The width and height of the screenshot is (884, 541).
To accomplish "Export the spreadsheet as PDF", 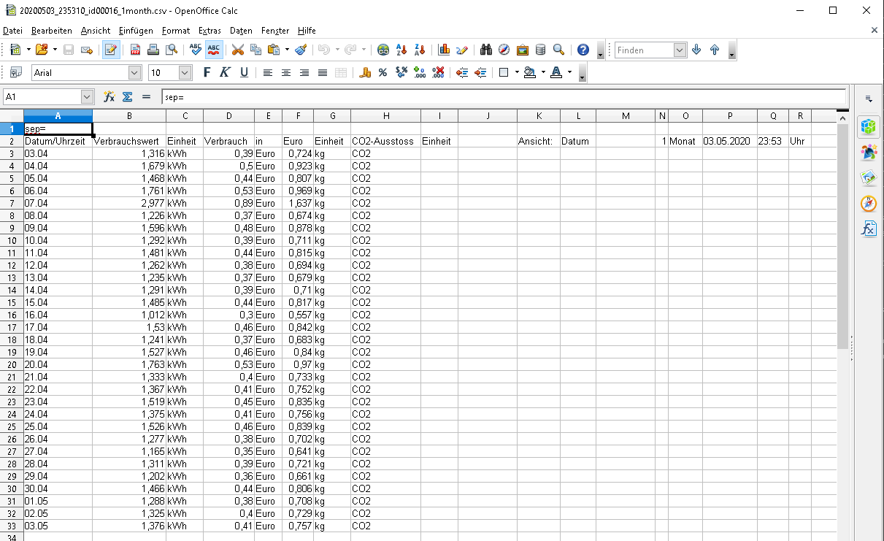I will pyautogui.click(x=135, y=50).
